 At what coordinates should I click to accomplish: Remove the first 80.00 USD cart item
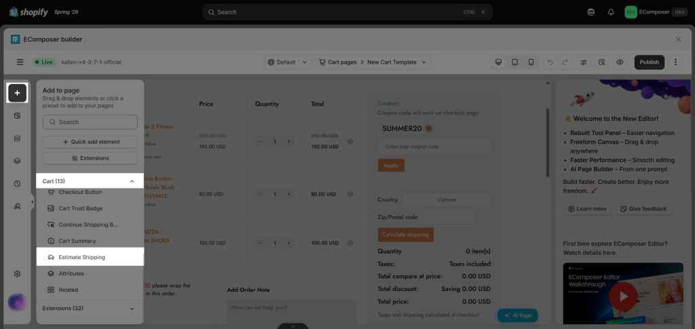click(x=350, y=194)
